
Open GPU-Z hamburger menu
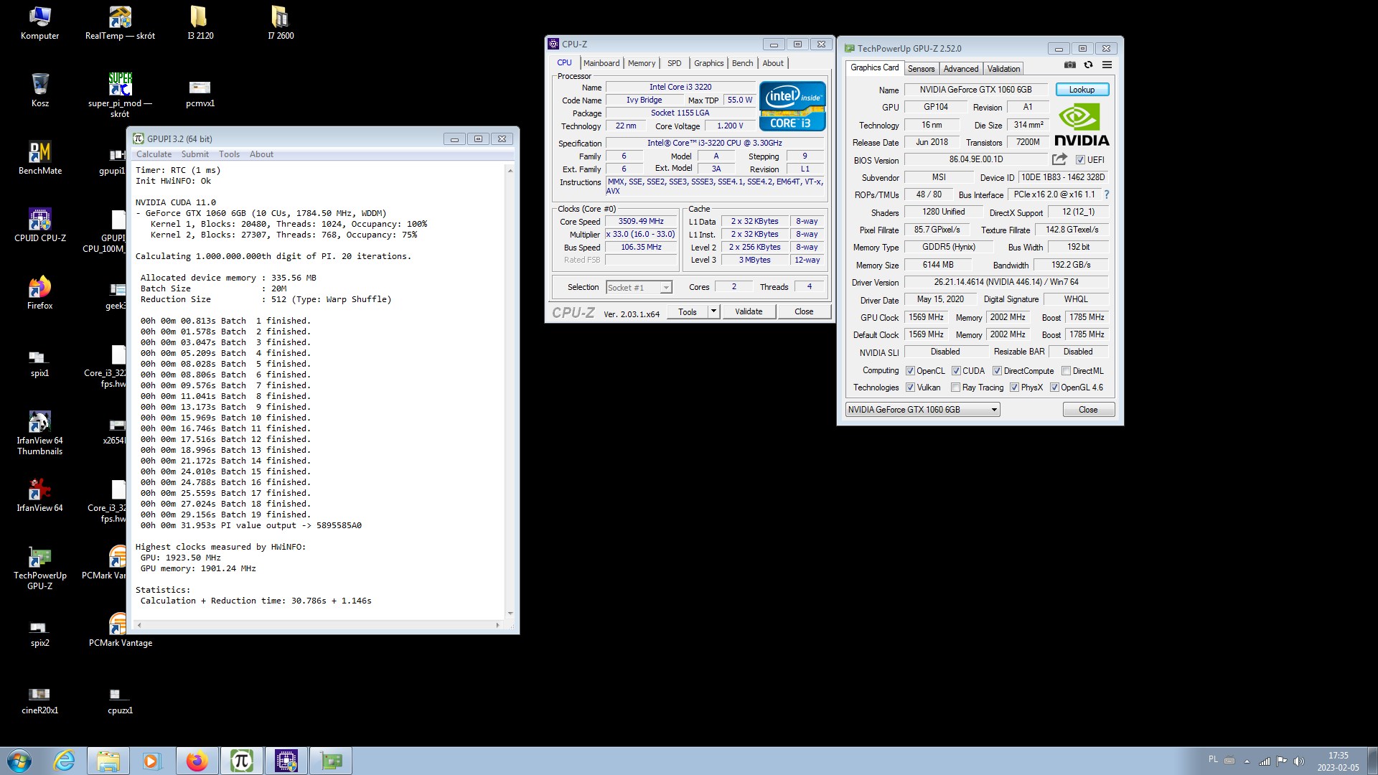tap(1107, 65)
